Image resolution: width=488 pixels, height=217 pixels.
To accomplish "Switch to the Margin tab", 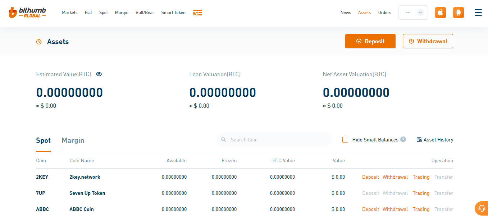I will pyautogui.click(x=73, y=140).
